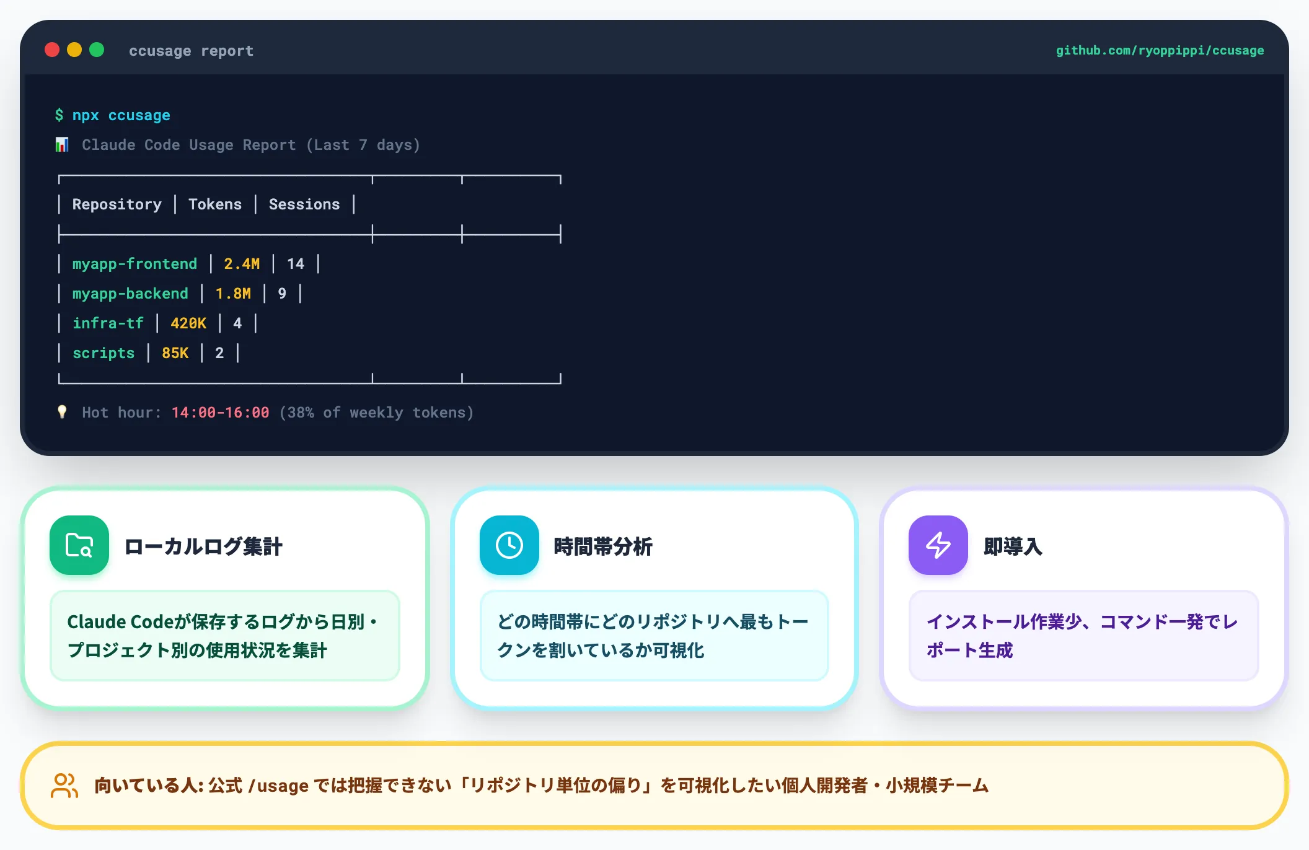Click 'Claude Code Usage Report (Last 7 days)' heading
Screen dimensions: 1309x850
tap(251, 145)
